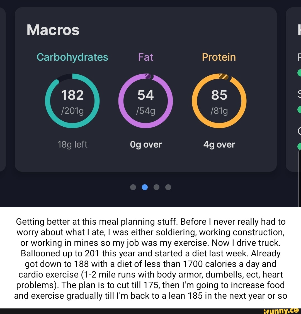This screenshot has width=301, height=314.
Task: Tap the striped overage marker on Fat ring
Action: click(148, 76)
